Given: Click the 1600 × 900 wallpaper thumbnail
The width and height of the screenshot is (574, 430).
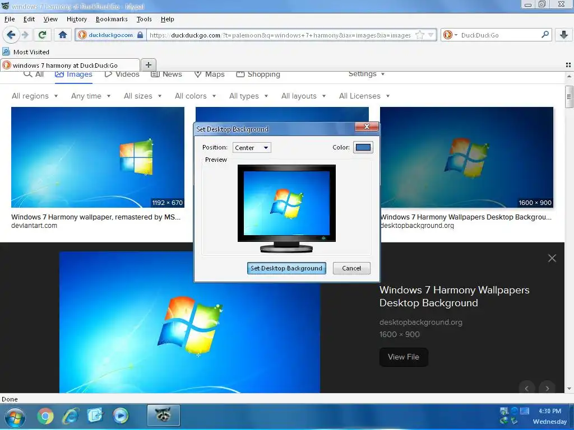Looking at the screenshot, I should pos(467,157).
